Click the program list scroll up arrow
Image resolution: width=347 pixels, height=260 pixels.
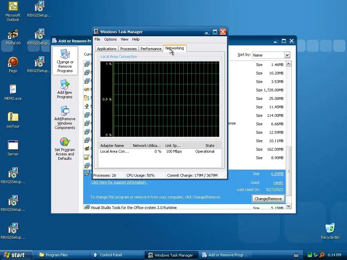289,64
